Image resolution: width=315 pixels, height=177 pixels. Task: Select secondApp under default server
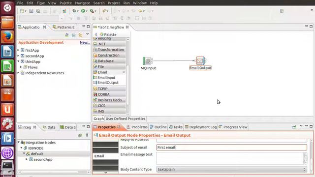[43, 159]
